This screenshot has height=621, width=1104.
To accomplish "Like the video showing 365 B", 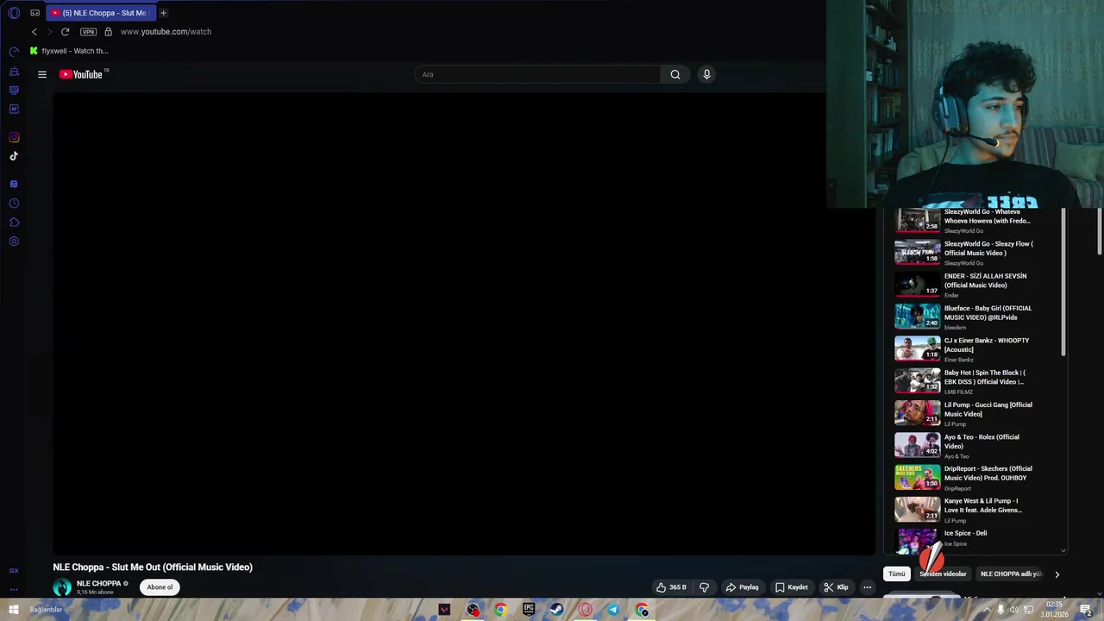I will (672, 587).
